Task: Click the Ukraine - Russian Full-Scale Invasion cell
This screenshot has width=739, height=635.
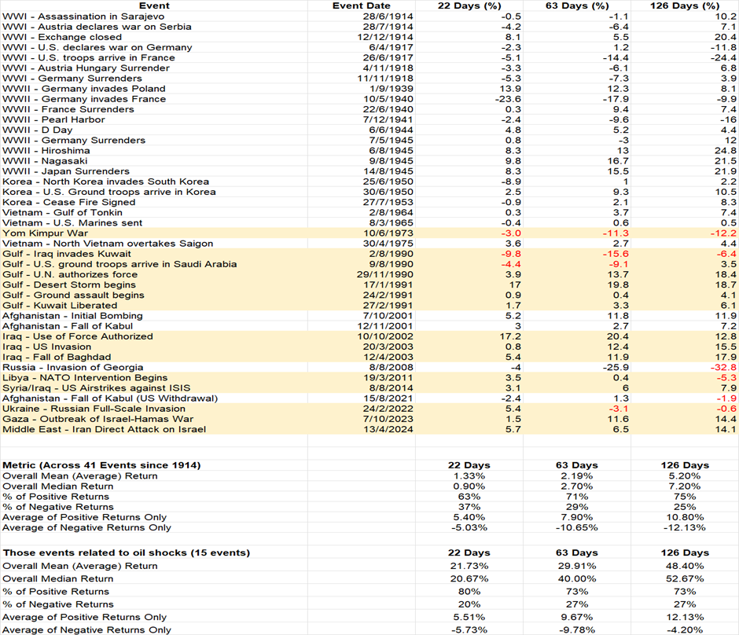Action: pyautogui.click(x=94, y=409)
